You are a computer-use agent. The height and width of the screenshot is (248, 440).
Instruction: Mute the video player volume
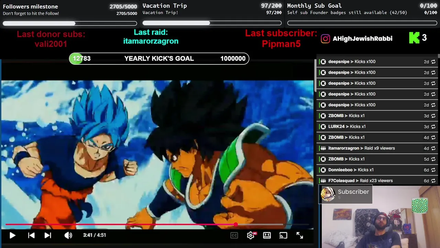68,235
